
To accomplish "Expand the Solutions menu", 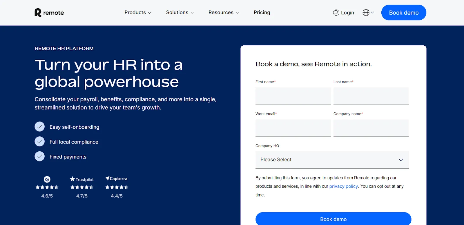I will pyautogui.click(x=180, y=12).
